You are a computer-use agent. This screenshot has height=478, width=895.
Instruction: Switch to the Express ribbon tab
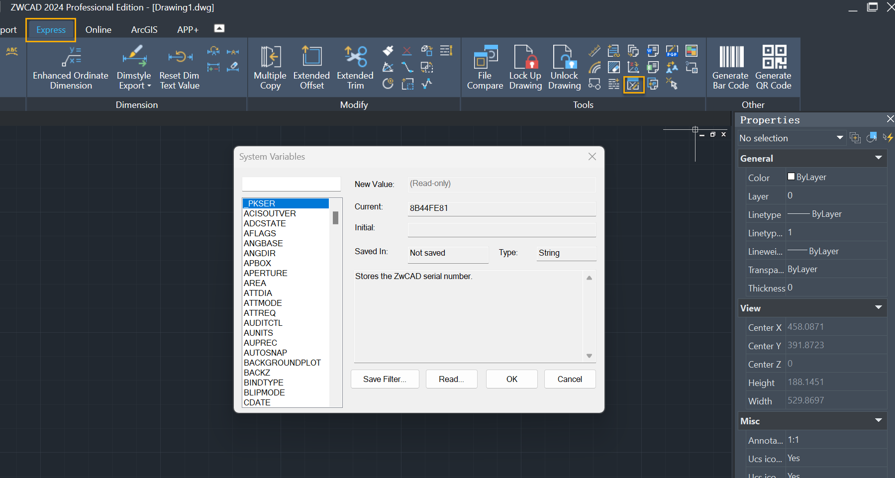pyautogui.click(x=51, y=30)
